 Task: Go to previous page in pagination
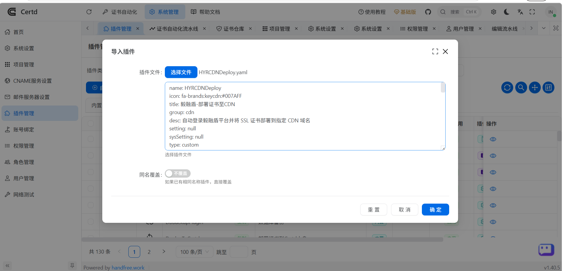[x=119, y=252]
